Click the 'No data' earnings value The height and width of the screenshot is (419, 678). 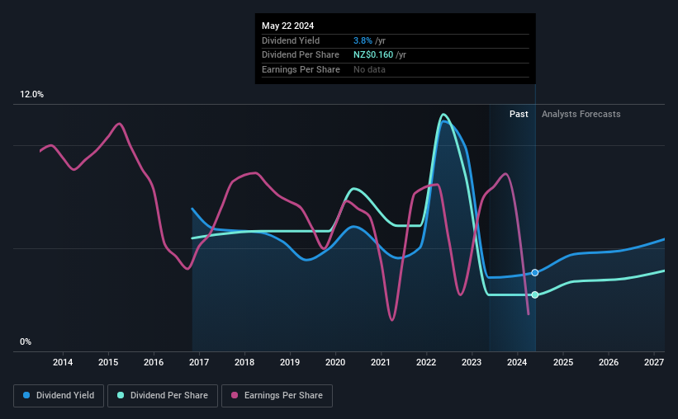pyautogui.click(x=369, y=69)
